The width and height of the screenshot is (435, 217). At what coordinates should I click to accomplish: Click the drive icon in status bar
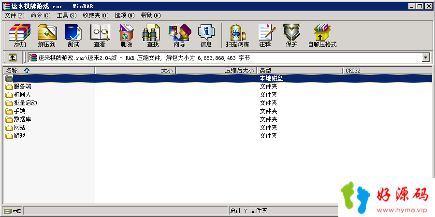click(x=8, y=211)
